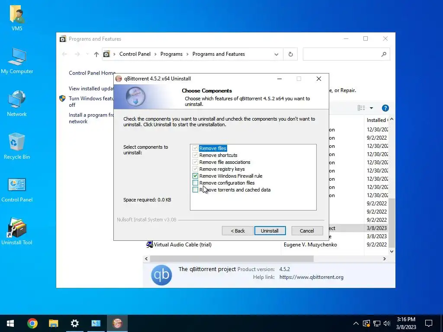The image size is (443, 332).
Task: Select Programs in the breadcrumb
Action: (x=171, y=54)
